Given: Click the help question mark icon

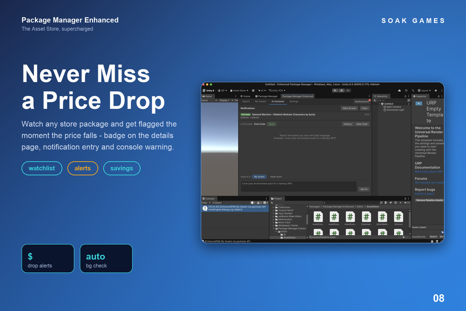Looking at the screenshot, I should pyautogui.click(x=436, y=91).
